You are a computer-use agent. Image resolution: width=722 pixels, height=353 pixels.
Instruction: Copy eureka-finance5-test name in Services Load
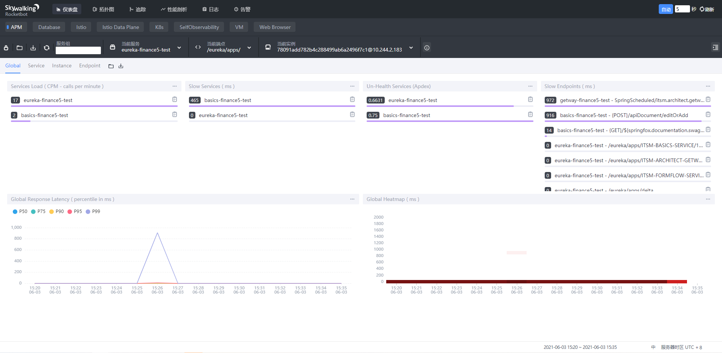(x=175, y=99)
